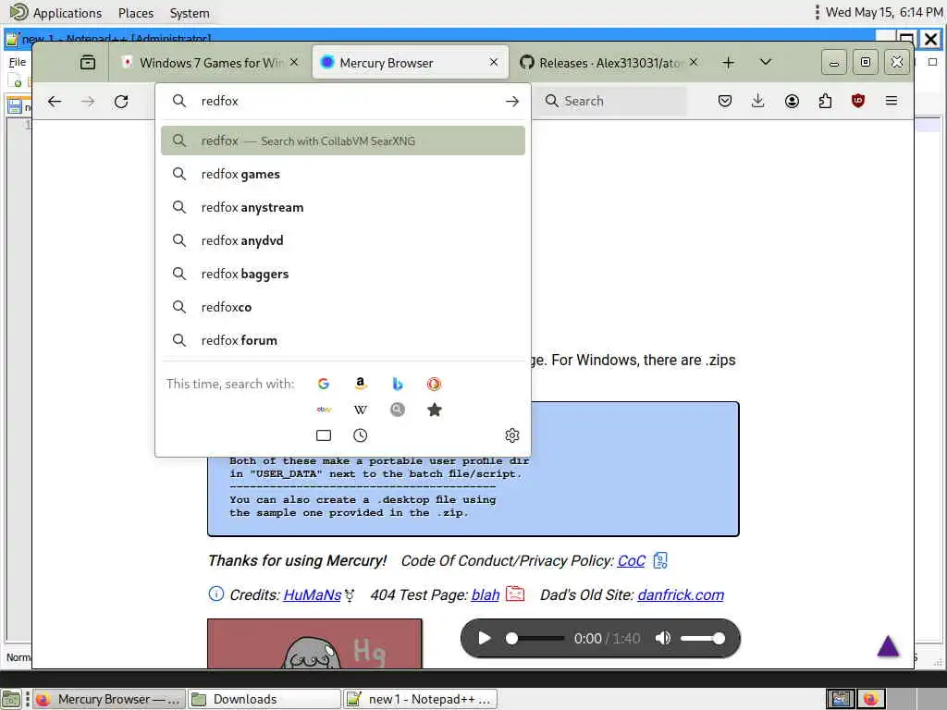Image resolution: width=947 pixels, height=710 pixels.
Task: Choose the 'redfox anydvd' suggestion
Action: [342, 240]
